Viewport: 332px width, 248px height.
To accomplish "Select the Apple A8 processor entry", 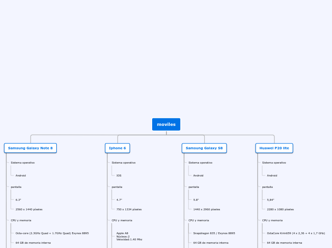I will 129,237.
